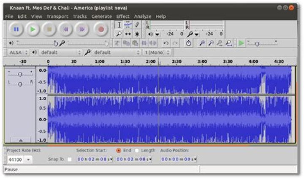The image size is (304, 179).
Task: Open the Edit menu
Action: coord(22,16)
